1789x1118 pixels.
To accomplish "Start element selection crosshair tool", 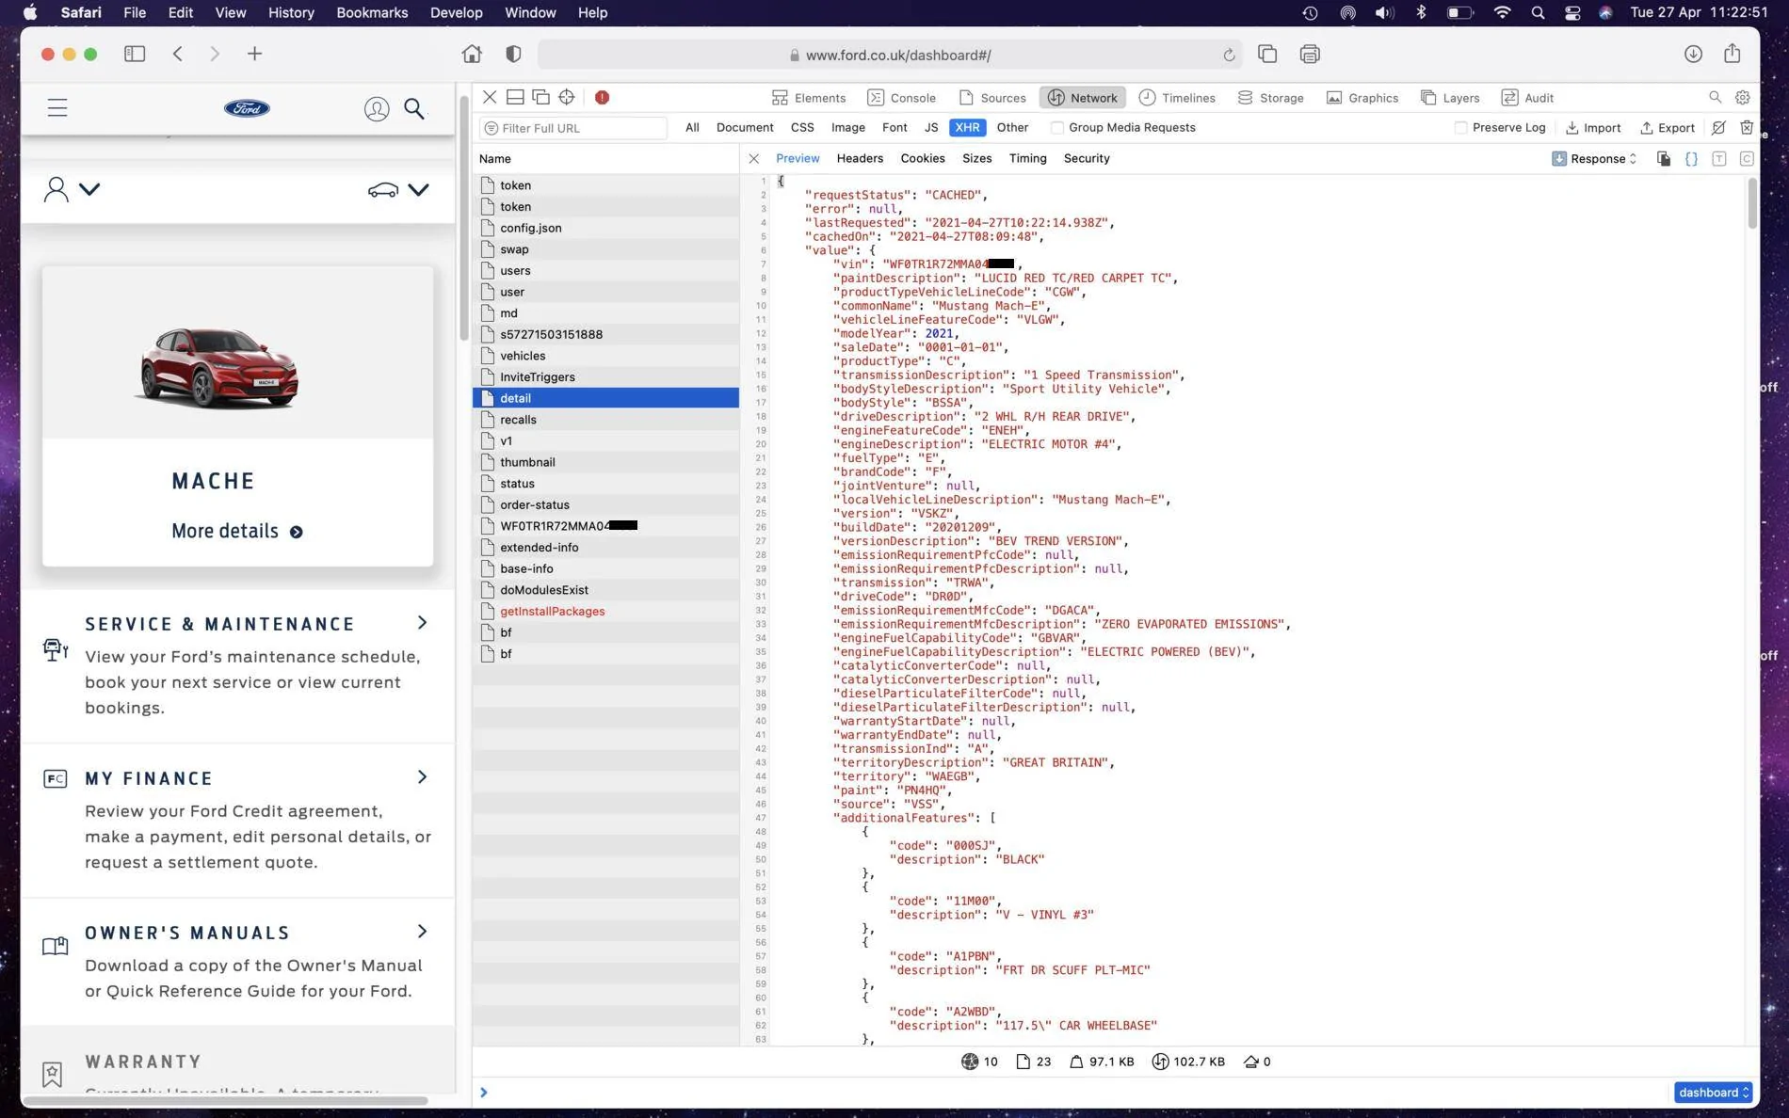I will tap(567, 97).
